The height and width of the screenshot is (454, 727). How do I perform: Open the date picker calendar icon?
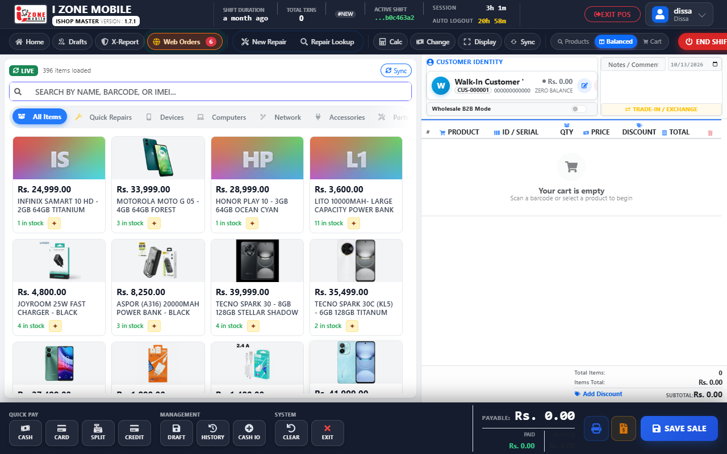pyautogui.click(x=715, y=64)
